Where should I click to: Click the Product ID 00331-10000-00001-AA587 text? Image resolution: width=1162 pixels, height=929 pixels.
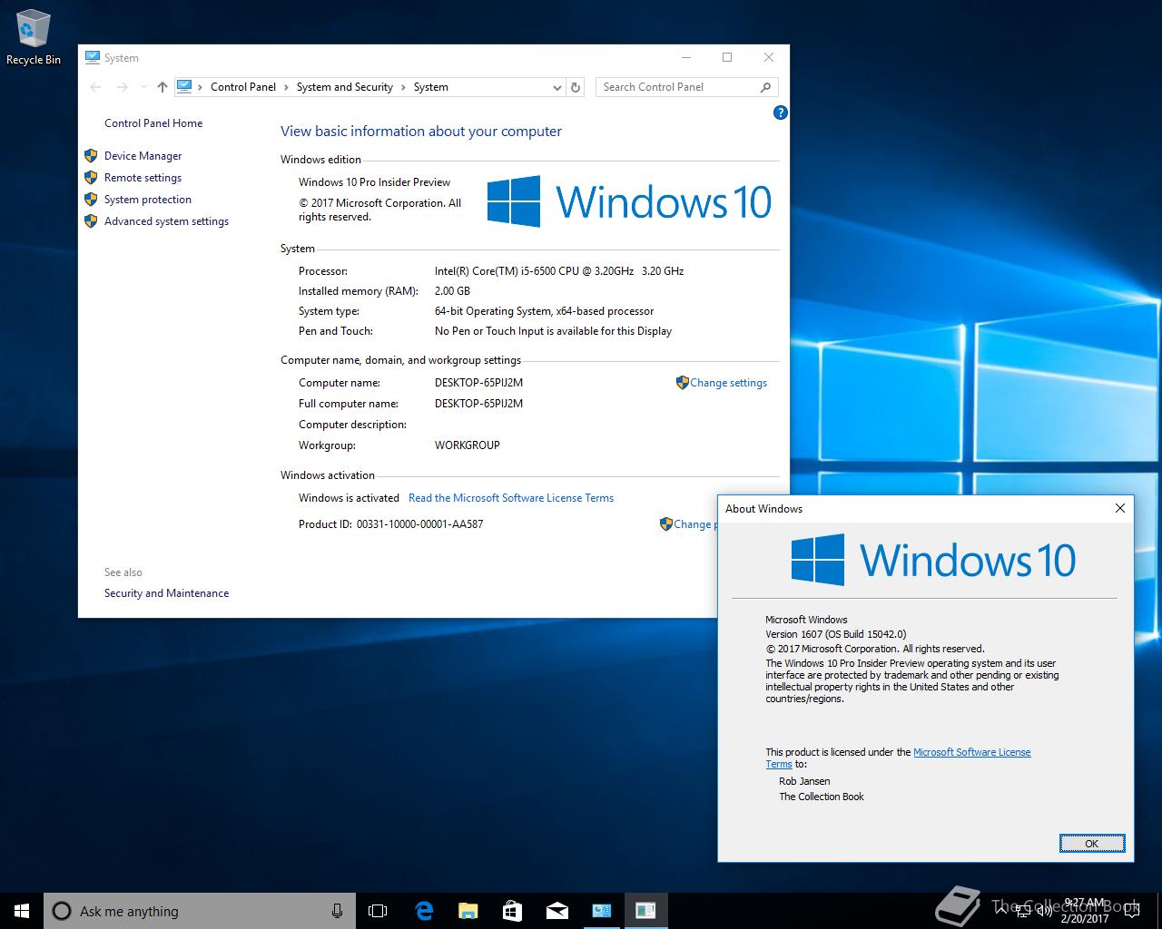[390, 524]
